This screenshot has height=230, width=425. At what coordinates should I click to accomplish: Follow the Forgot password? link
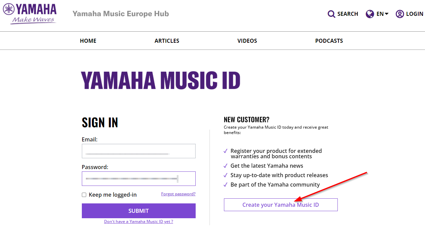pyautogui.click(x=178, y=194)
